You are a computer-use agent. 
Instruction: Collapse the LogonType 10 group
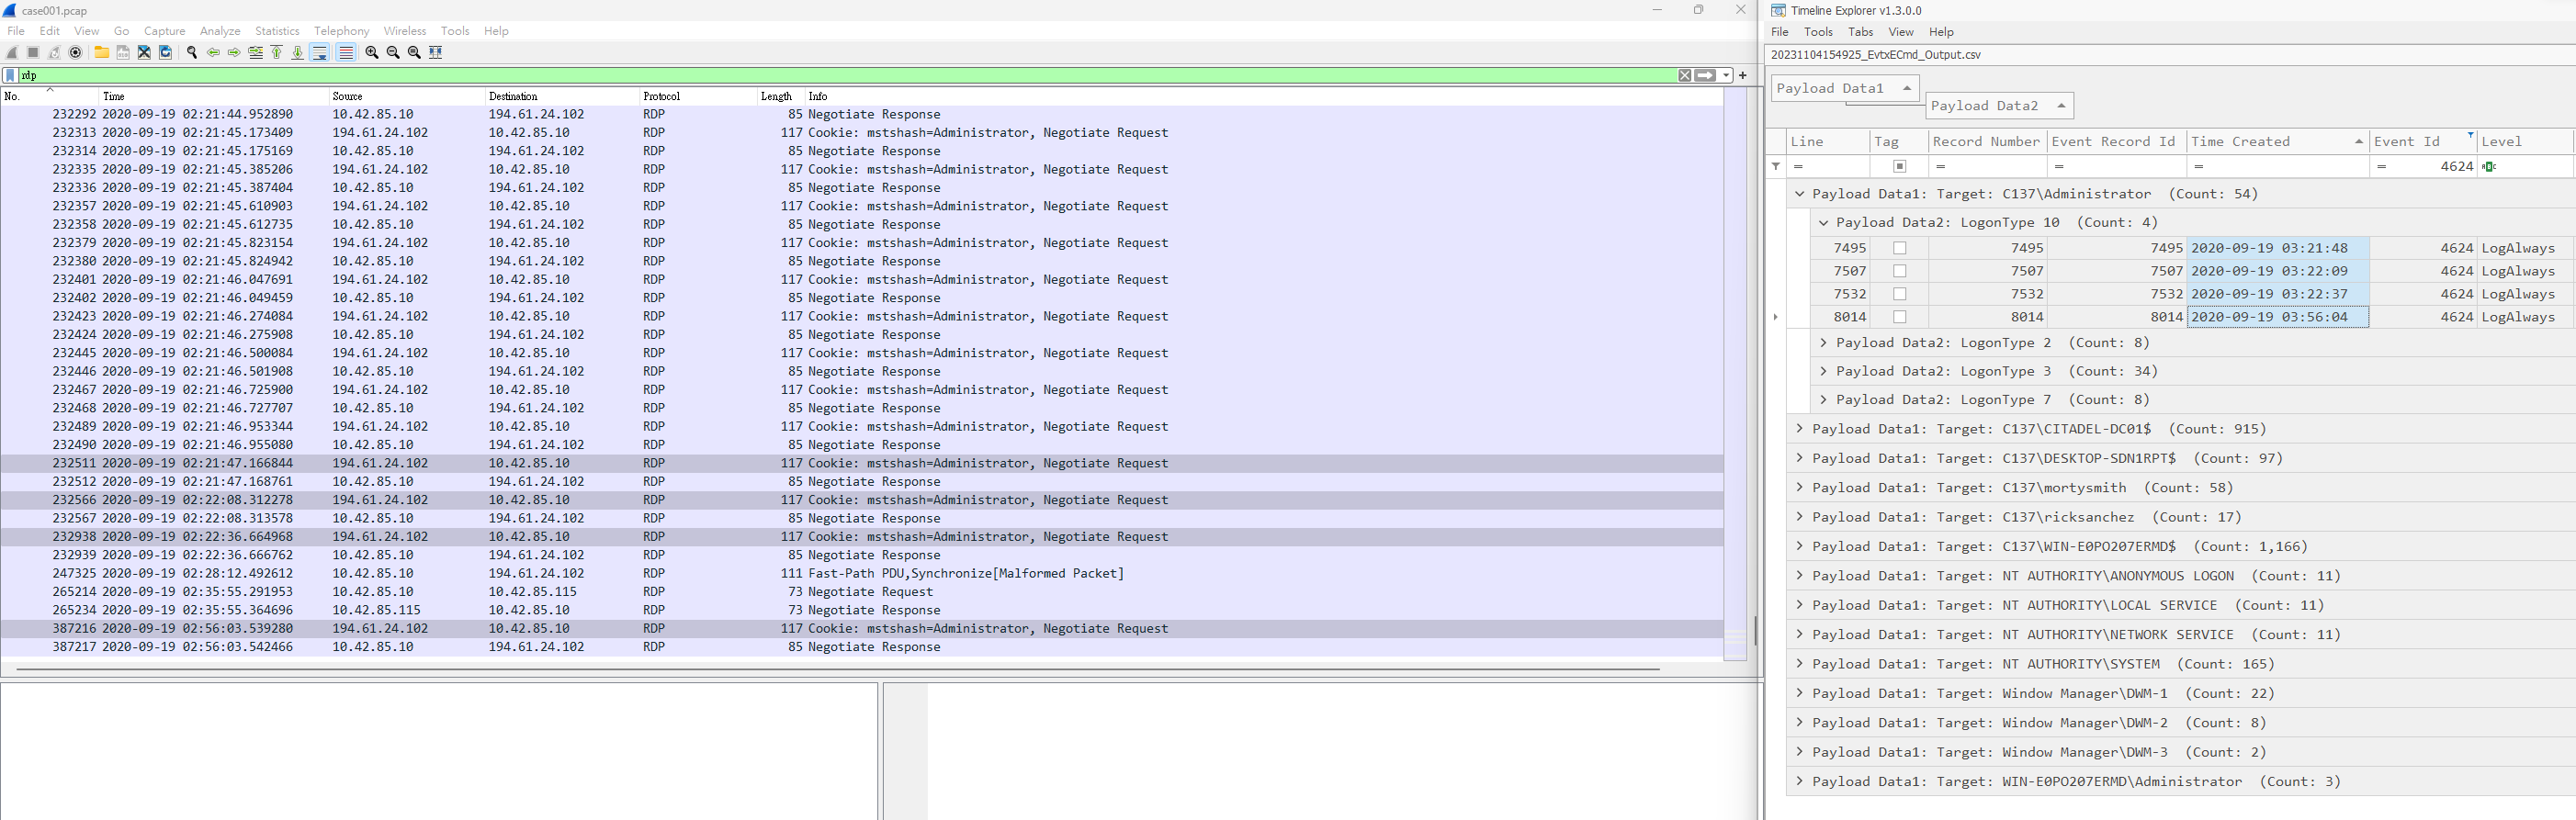click(1824, 222)
